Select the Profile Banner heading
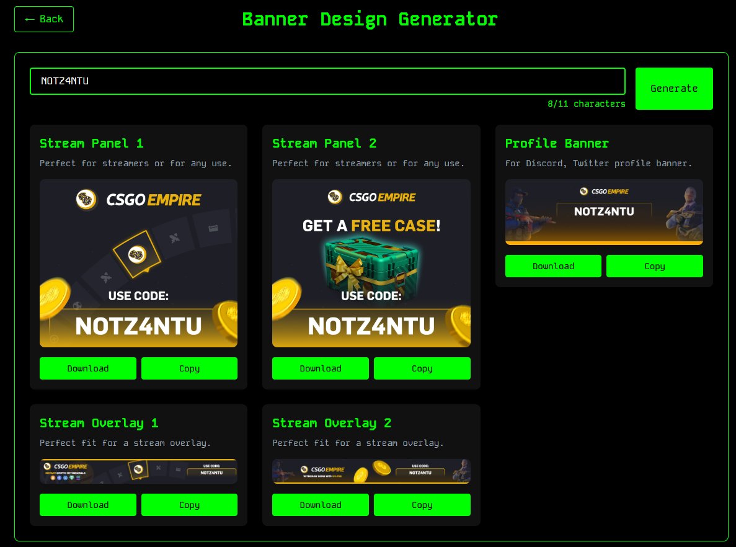This screenshot has width=736, height=547. point(557,143)
